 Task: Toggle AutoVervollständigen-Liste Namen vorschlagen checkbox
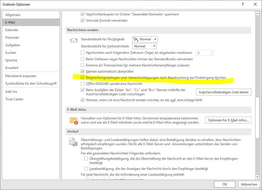[x=82, y=90]
